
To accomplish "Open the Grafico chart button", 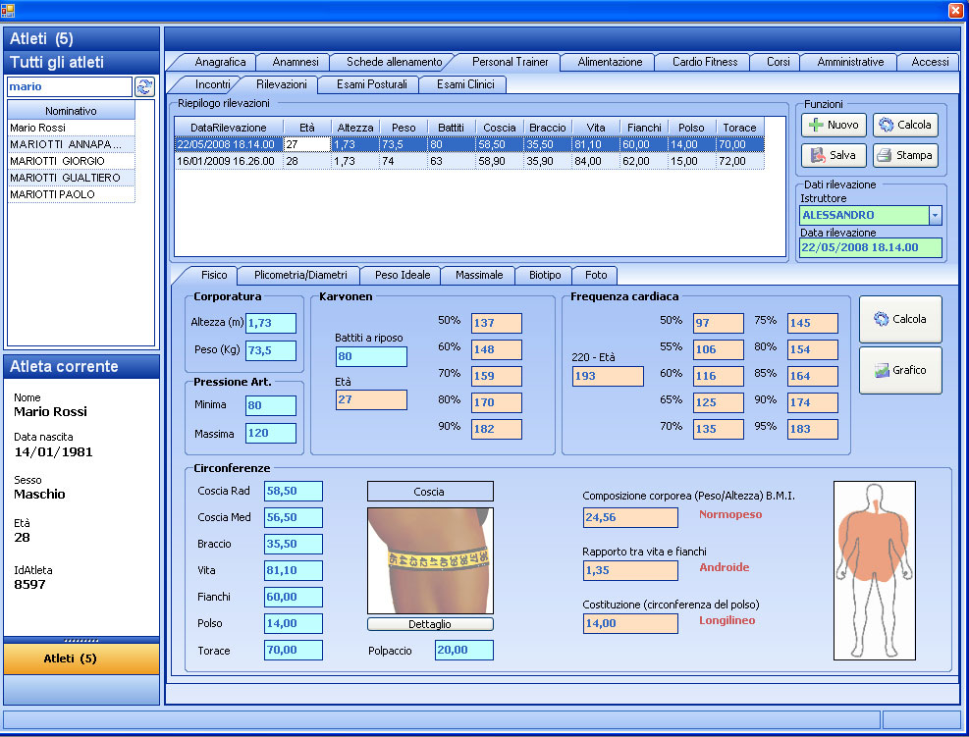I will click(x=899, y=370).
